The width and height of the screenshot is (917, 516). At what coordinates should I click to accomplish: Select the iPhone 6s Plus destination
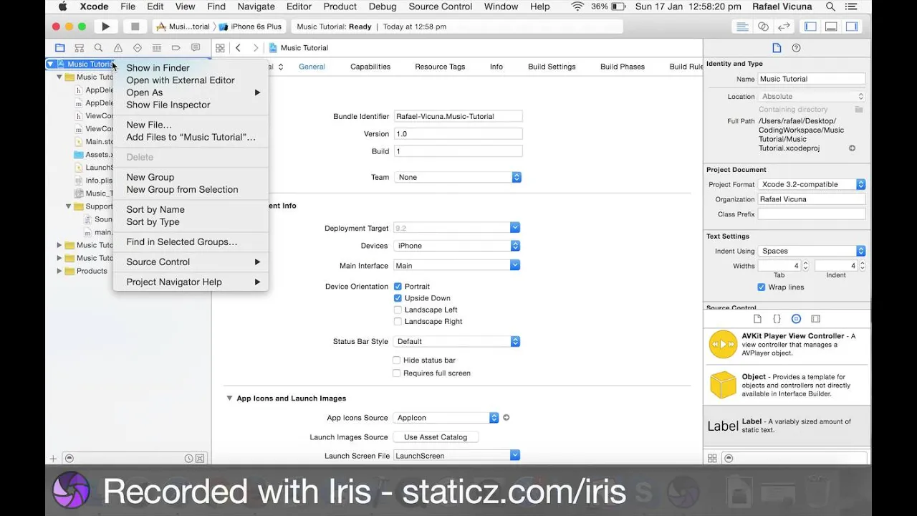pyautogui.click(x=251, y=27)
